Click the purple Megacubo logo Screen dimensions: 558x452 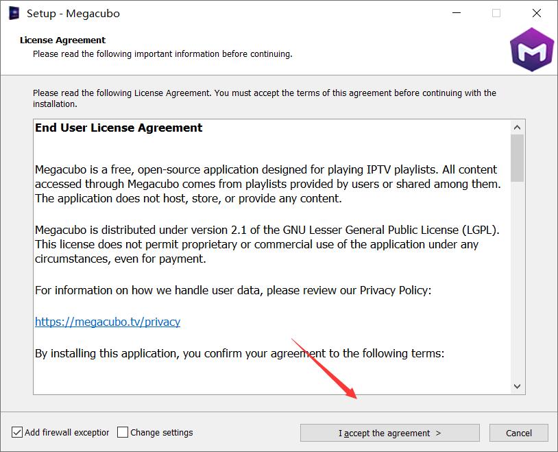click(532, 49)
